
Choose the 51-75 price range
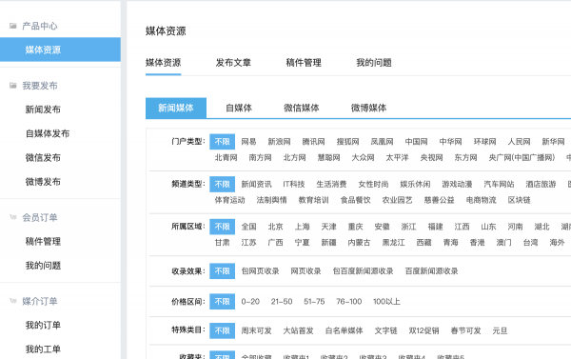point(314,302)
